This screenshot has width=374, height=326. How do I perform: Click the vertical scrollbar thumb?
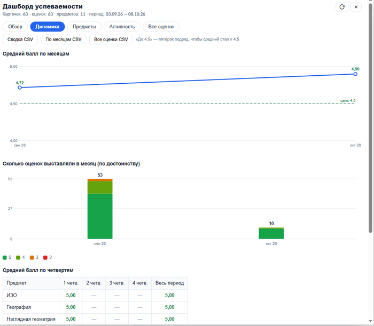(x=370, y=118)
